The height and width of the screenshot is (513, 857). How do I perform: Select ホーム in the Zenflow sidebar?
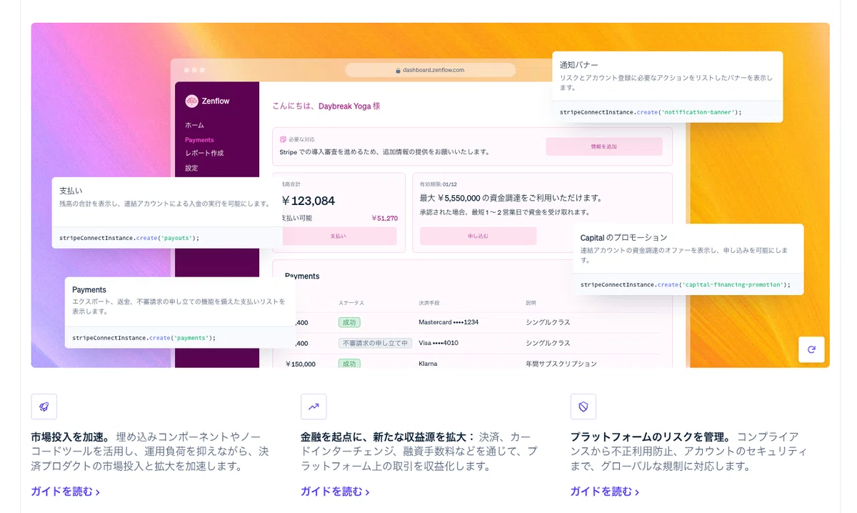coord(194,125)
